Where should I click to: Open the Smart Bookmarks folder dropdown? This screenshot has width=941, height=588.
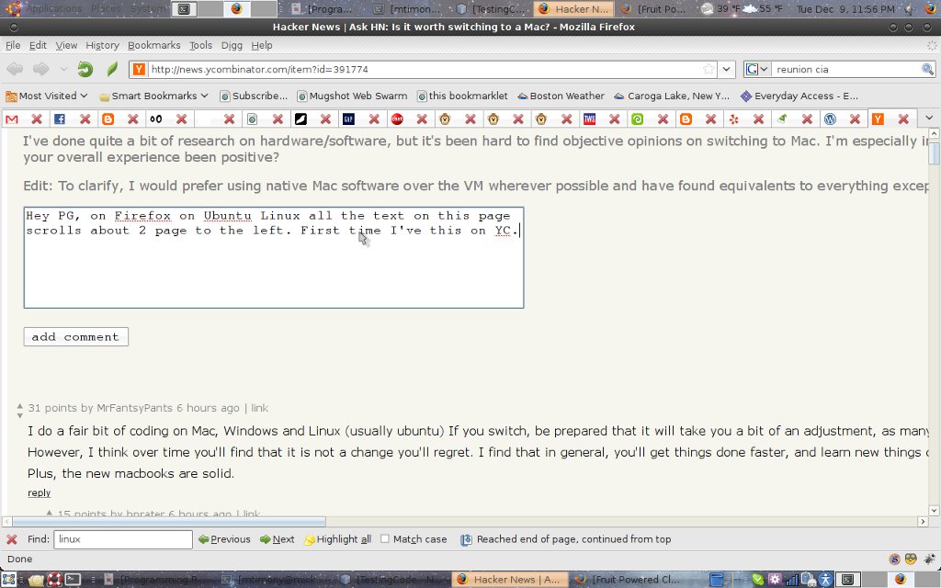[x=153, y=96]
